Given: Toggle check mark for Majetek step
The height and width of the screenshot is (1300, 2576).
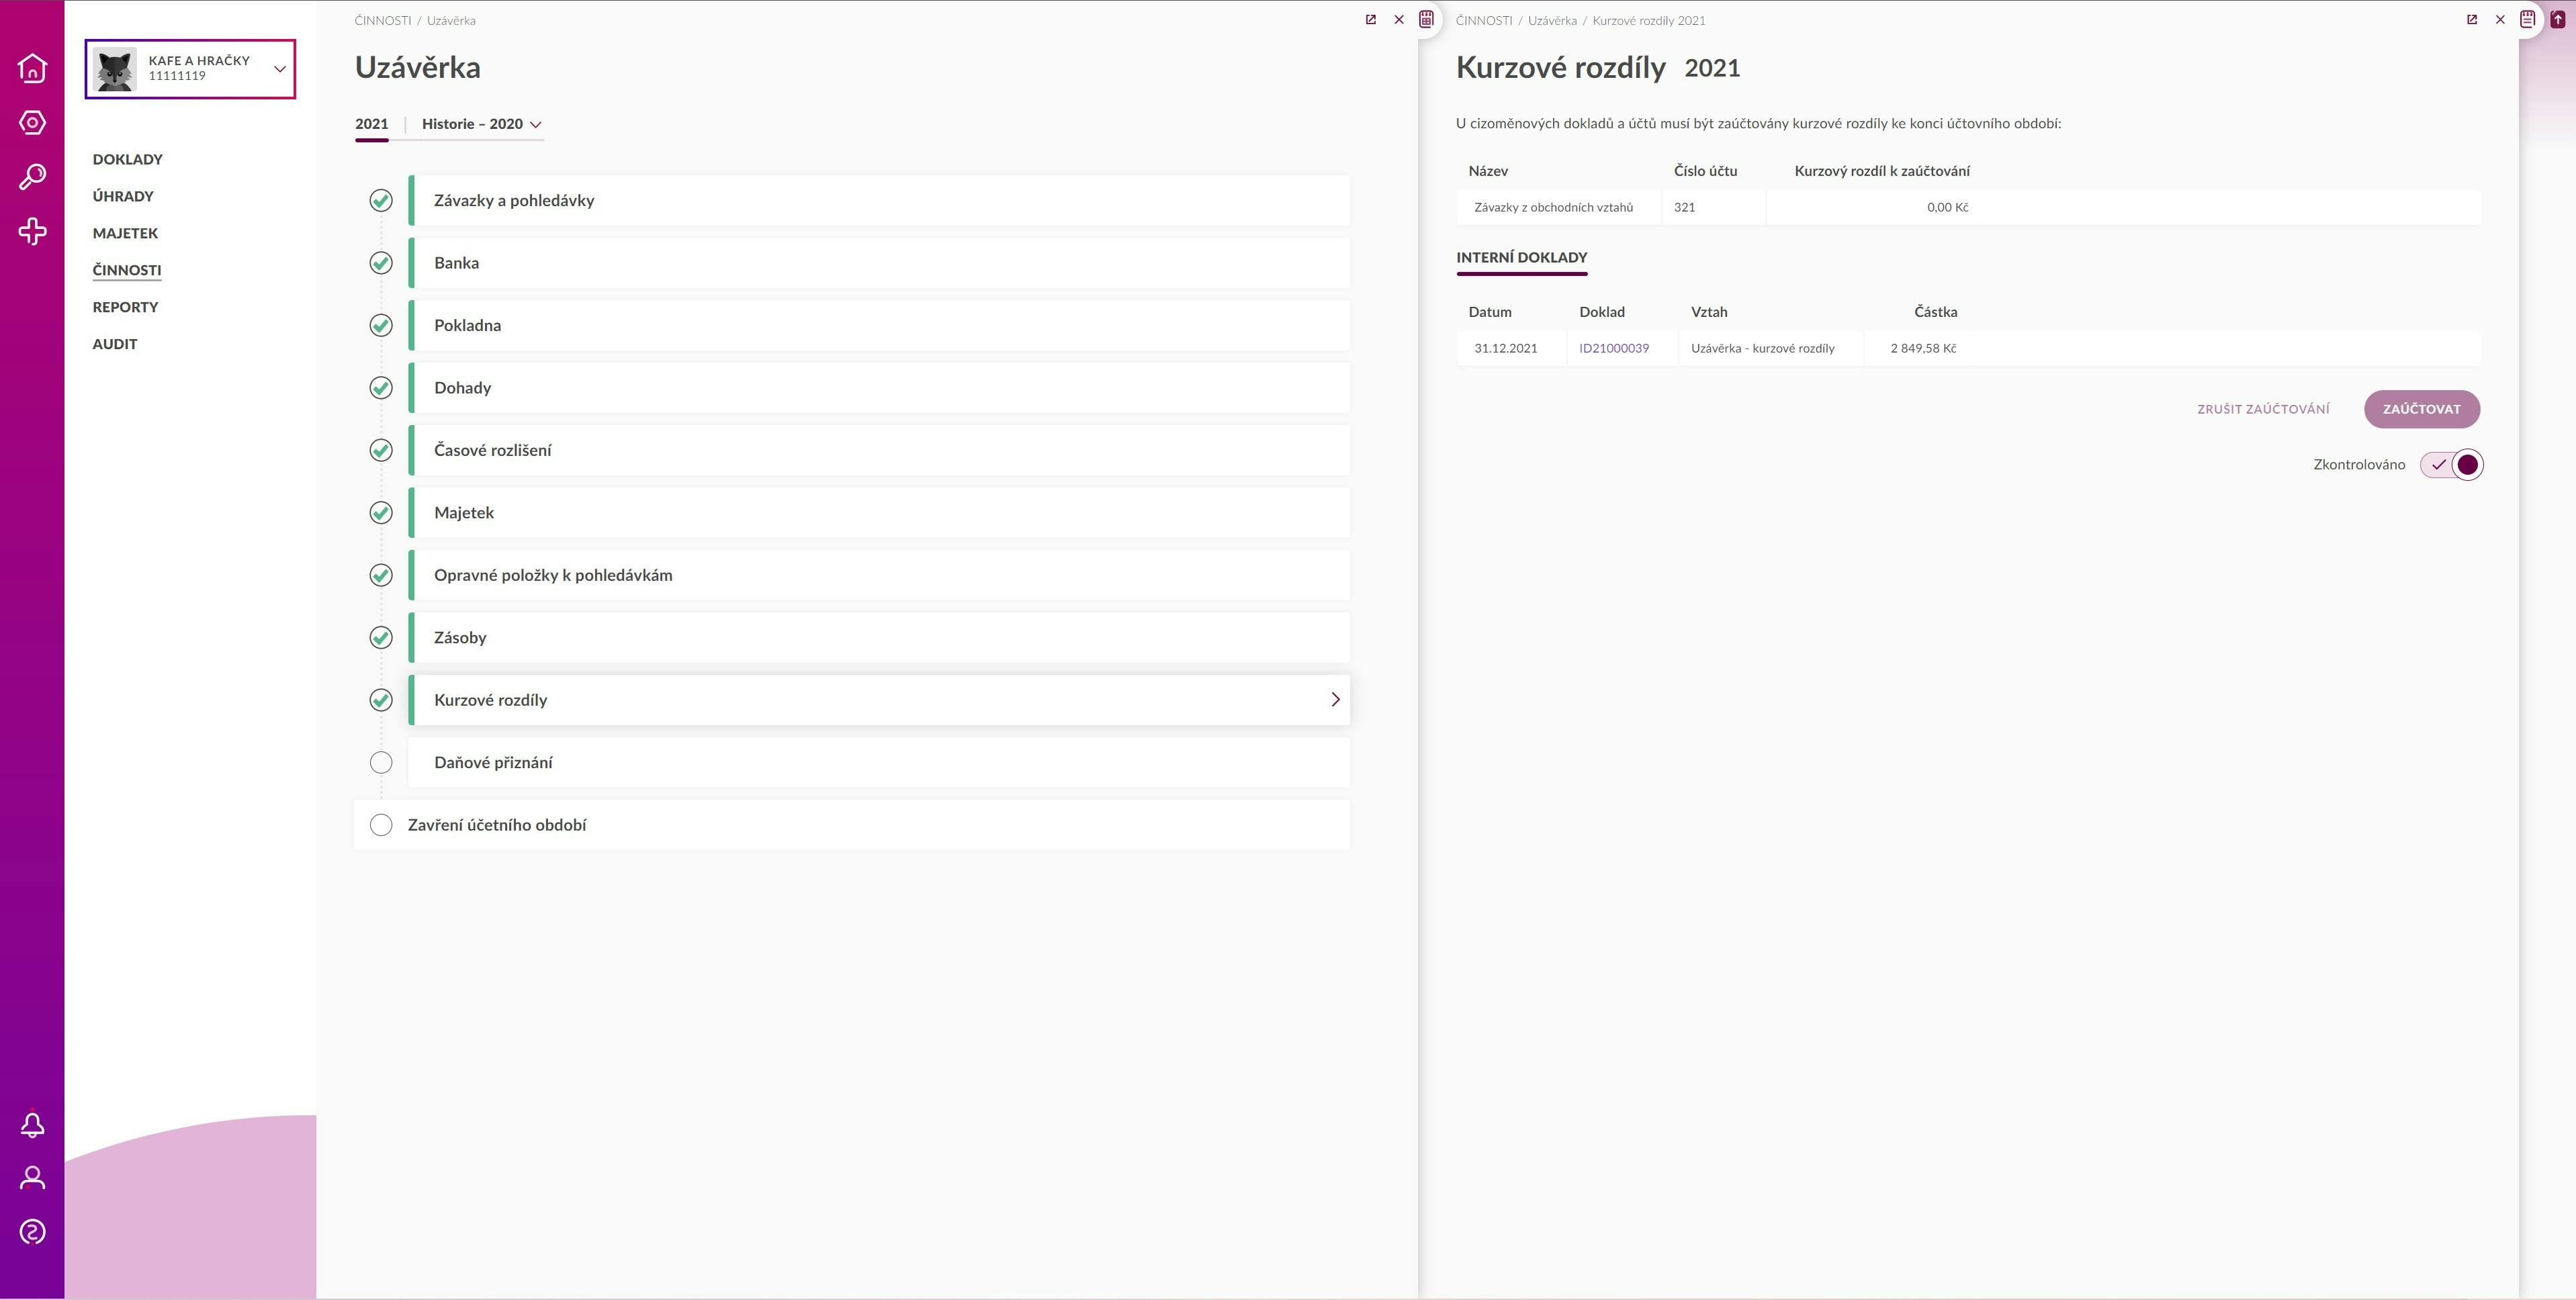Looking at the screenshot, I should coord(381,513).
